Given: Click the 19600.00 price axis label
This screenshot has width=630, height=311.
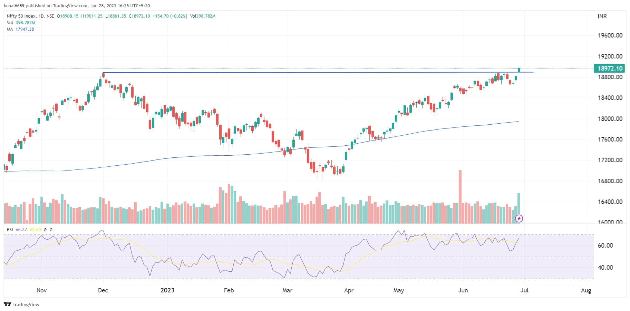Looking at the screenshot, I should 610,35.
